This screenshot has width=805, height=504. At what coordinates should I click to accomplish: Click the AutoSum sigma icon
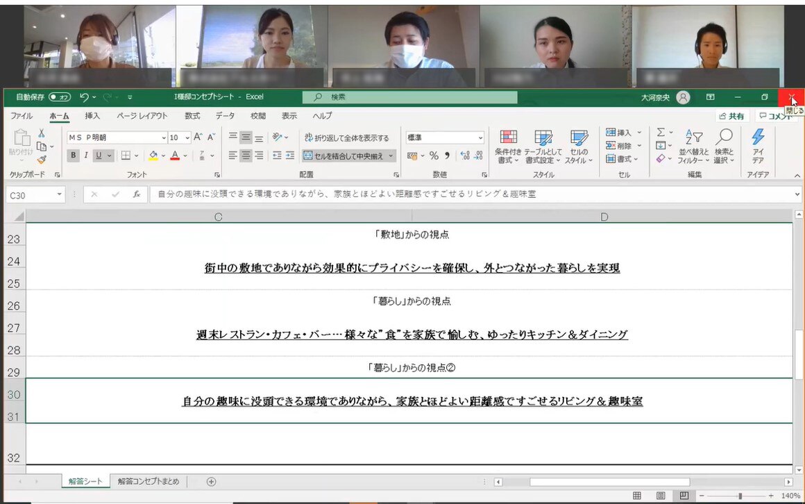661,132
